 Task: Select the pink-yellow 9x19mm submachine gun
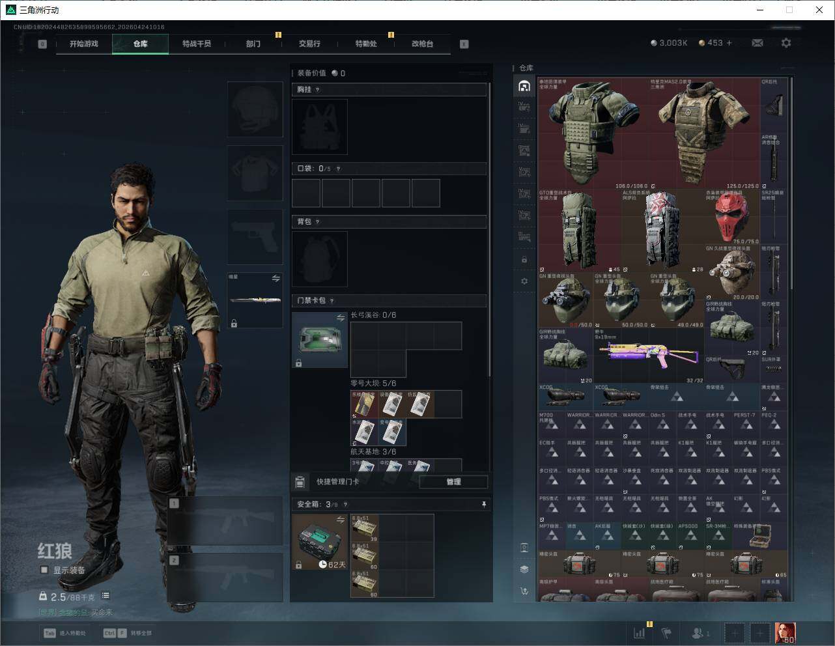649,356
